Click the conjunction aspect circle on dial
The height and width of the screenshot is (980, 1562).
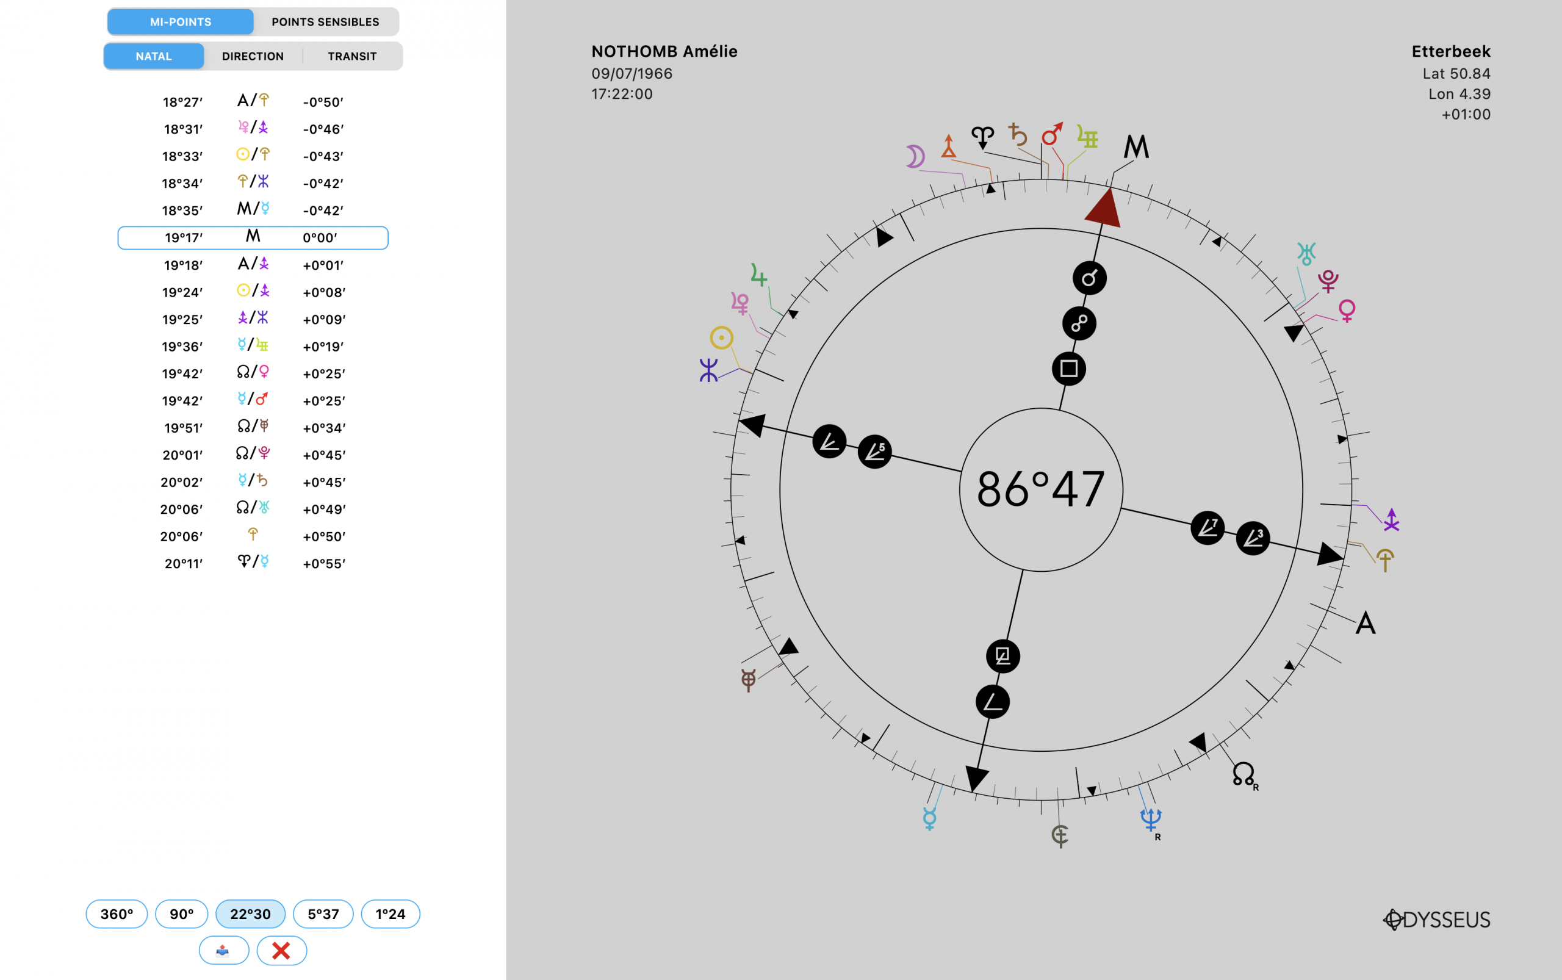(1090, 278)
